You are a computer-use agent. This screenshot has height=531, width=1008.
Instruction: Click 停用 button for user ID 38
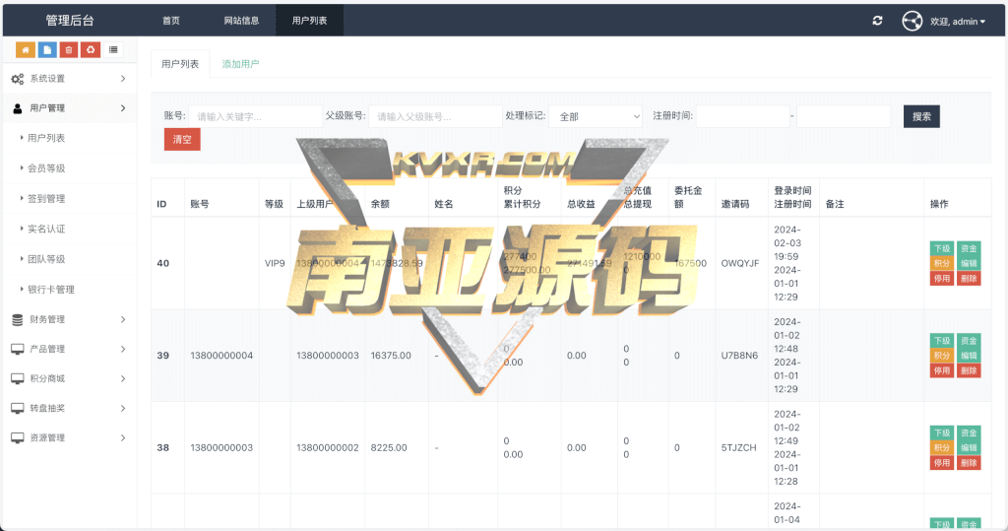click(942, 463)
